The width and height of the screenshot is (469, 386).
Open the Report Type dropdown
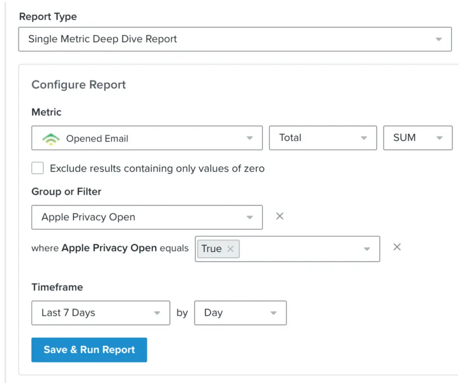pyautogui.click(x=234, y=39)
